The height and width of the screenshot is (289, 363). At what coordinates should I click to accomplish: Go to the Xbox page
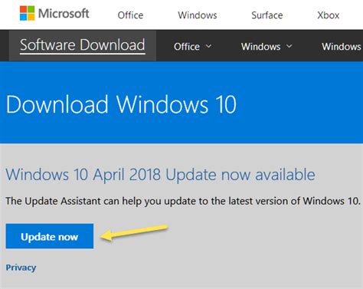pyautogui.click(x=329, y=15)
